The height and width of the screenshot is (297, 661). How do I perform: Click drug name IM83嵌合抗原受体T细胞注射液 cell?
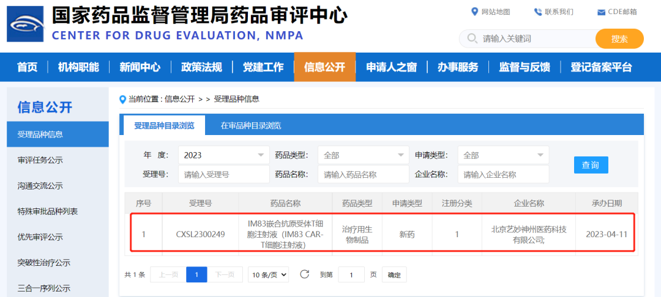(x=285, y=234)
